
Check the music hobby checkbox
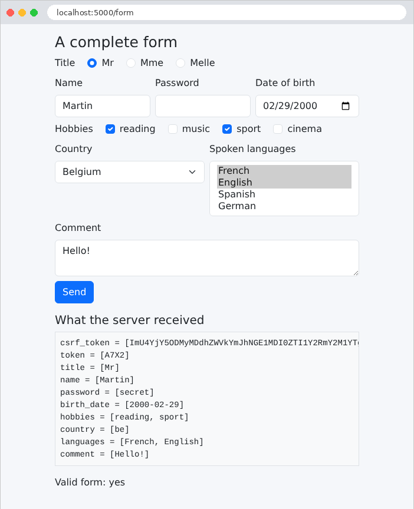173,129
